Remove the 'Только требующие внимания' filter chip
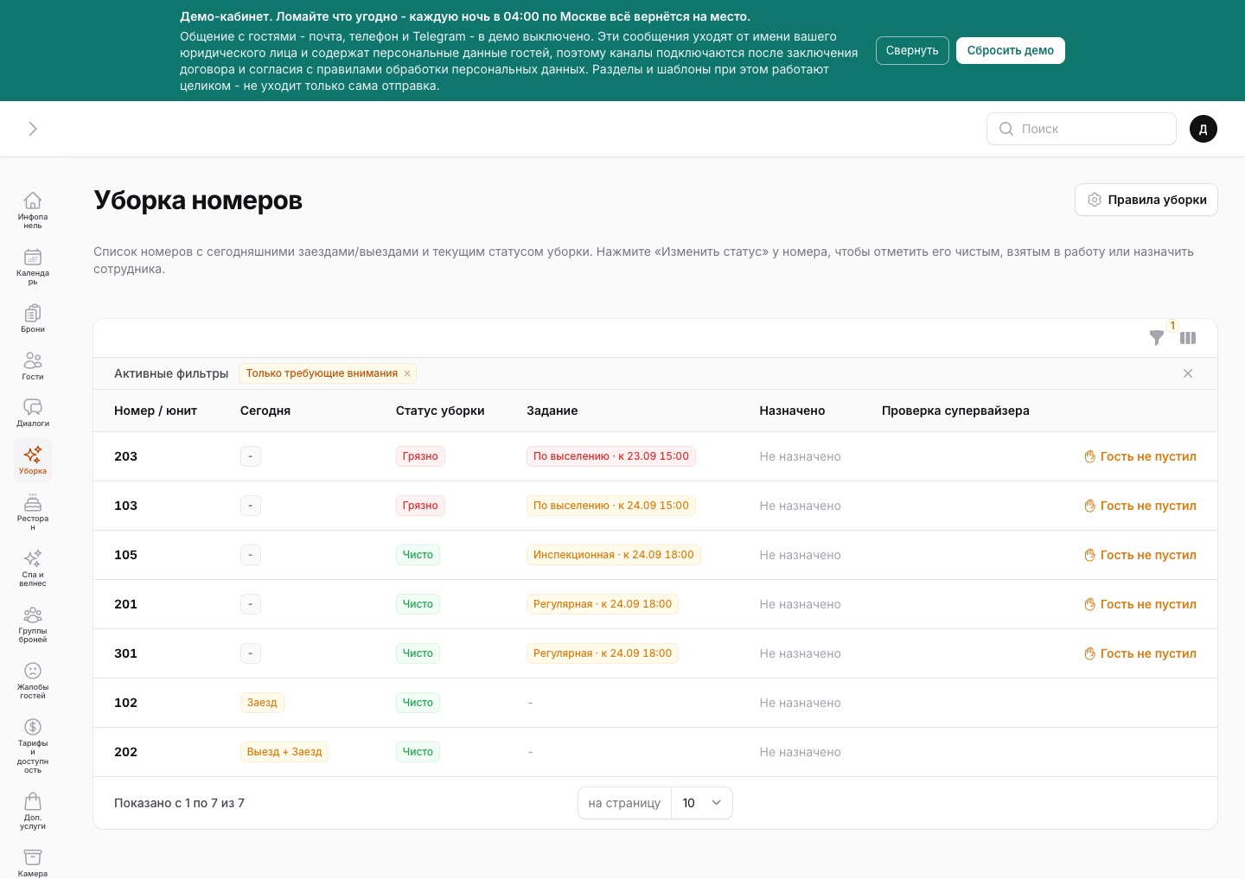1245x879 pixels. pos(407,373)
